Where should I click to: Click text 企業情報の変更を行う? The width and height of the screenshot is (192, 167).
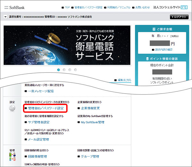[x=90, y=102]
